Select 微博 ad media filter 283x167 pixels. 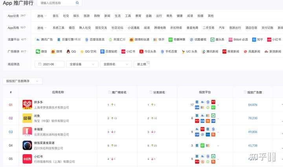57,51
